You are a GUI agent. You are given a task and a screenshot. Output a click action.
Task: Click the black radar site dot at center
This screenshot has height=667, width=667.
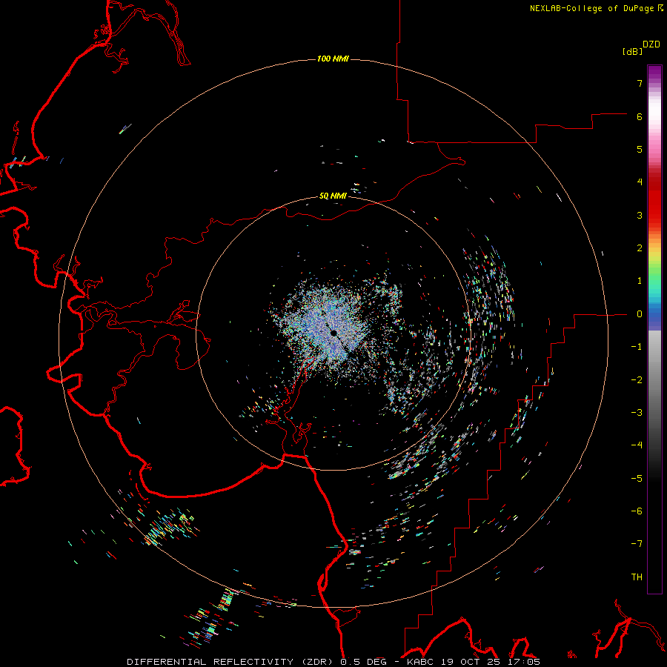pyautogui.click(x=334, y=333)
